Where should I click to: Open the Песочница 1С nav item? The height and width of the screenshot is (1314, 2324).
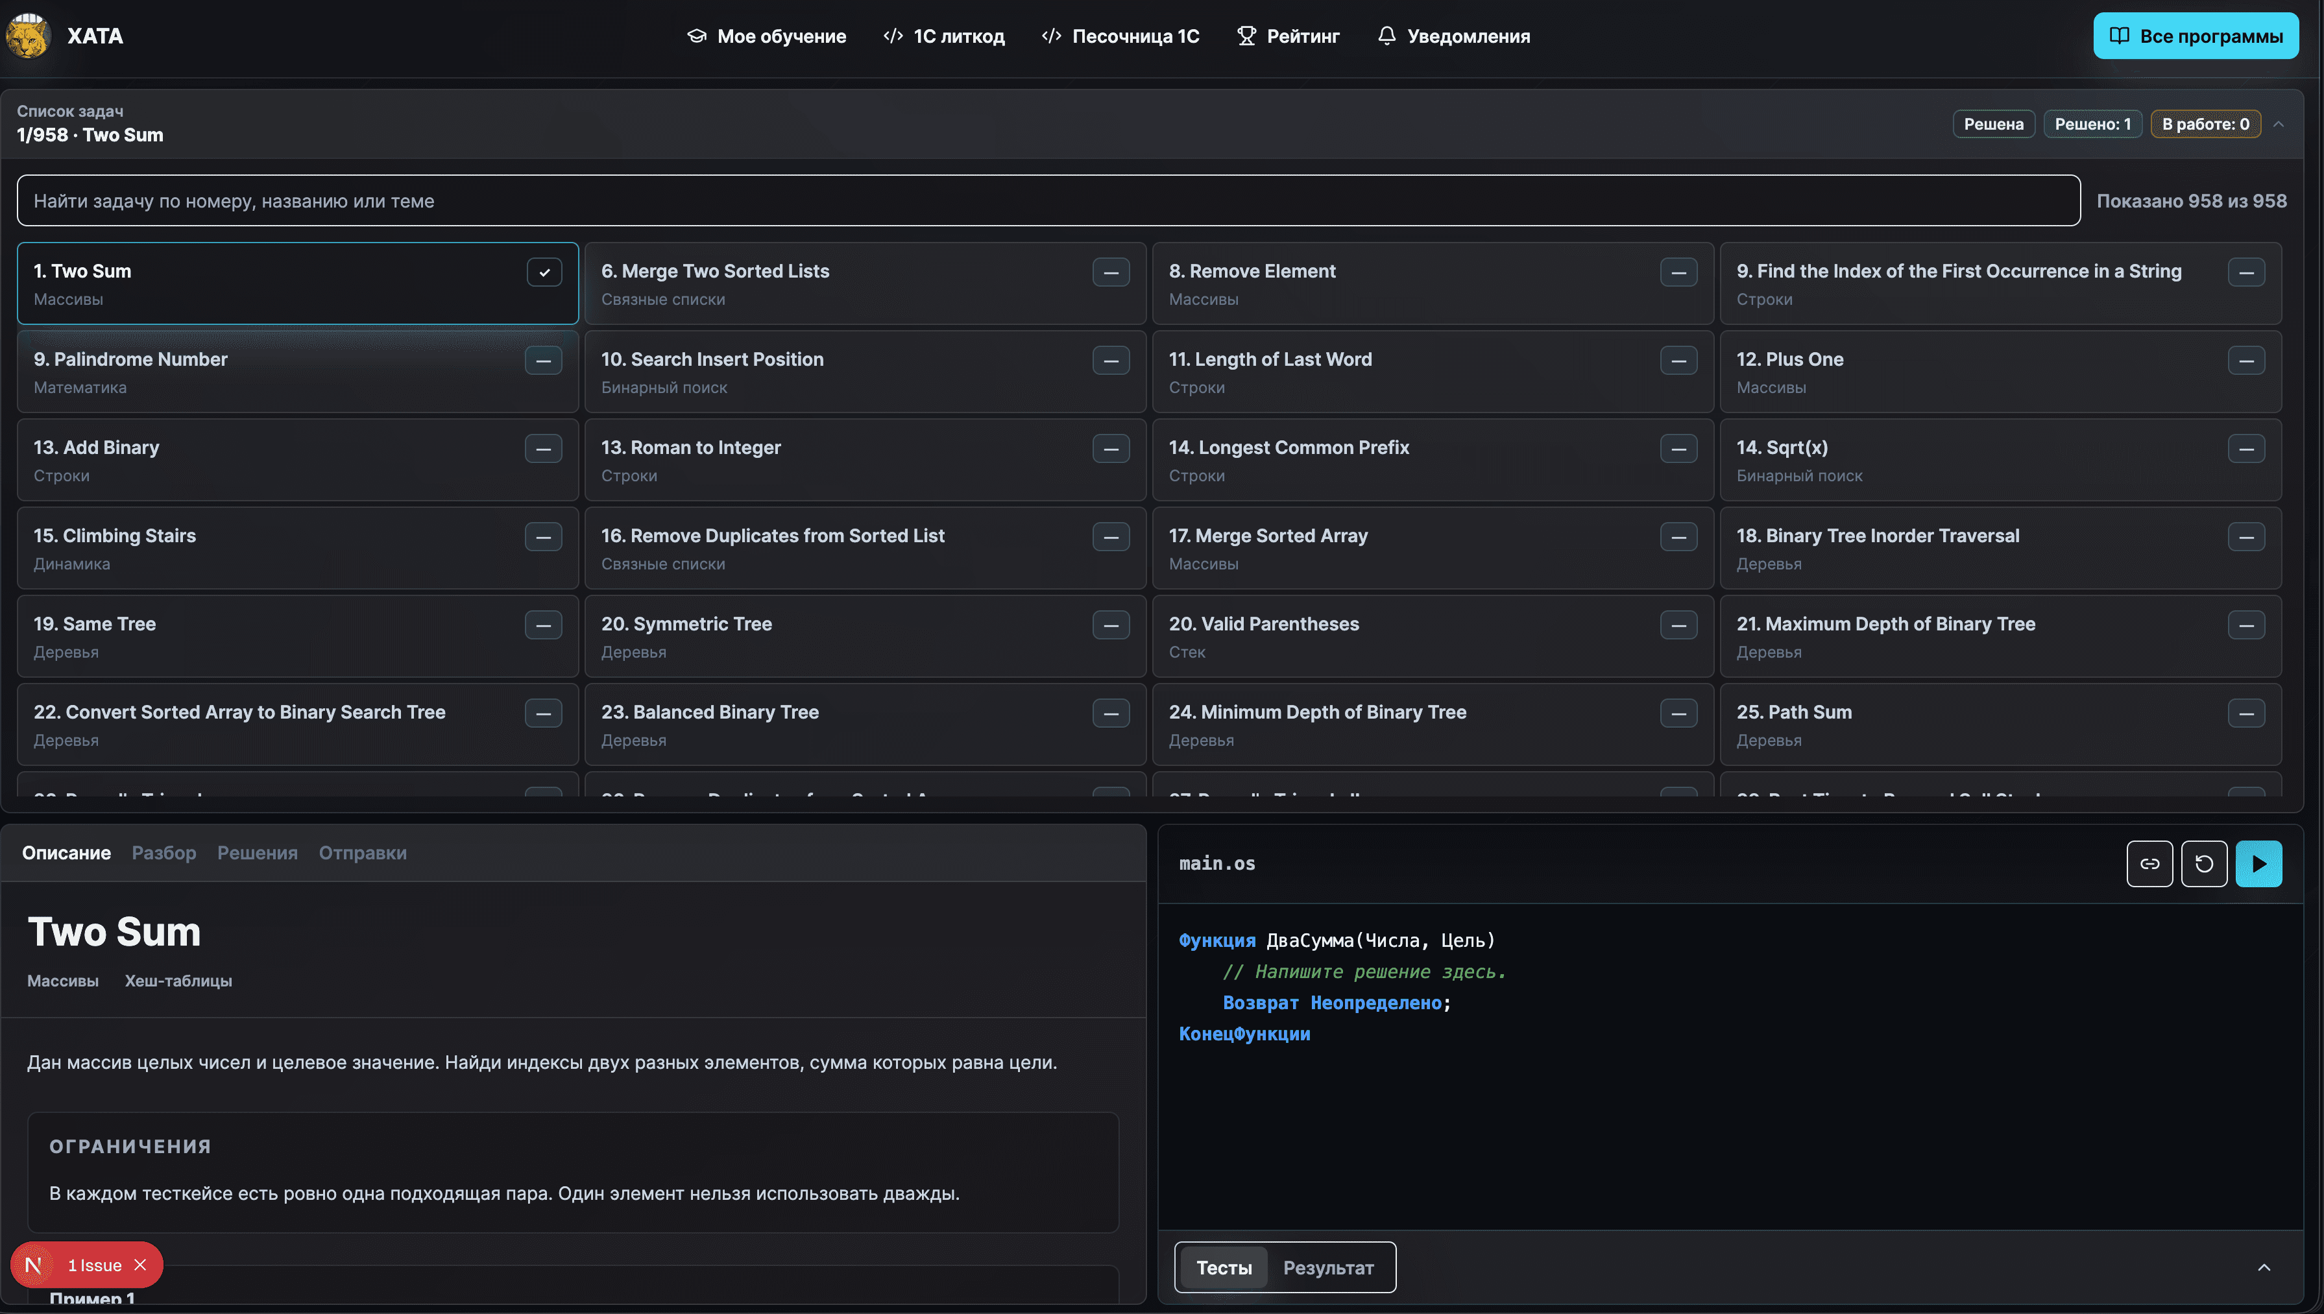[1120, 36]
